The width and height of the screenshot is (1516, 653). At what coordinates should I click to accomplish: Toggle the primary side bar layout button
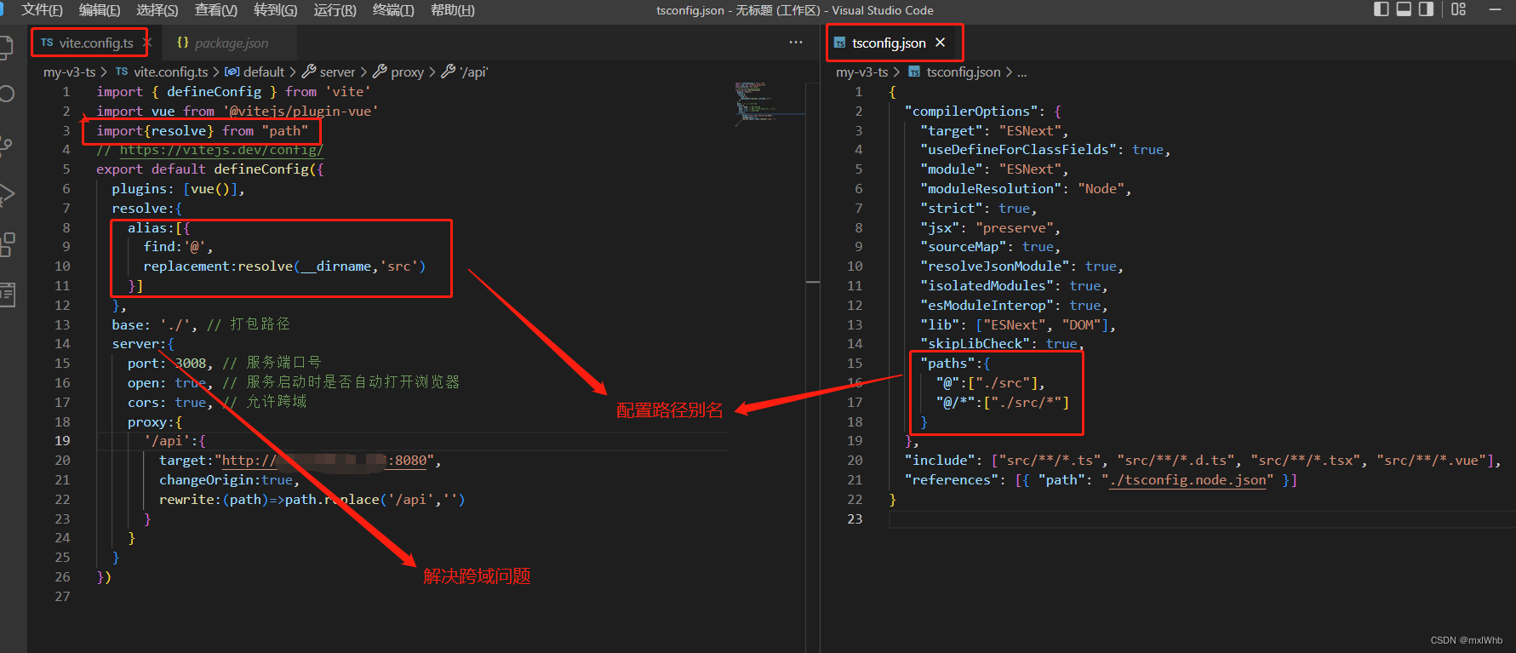1382,9
